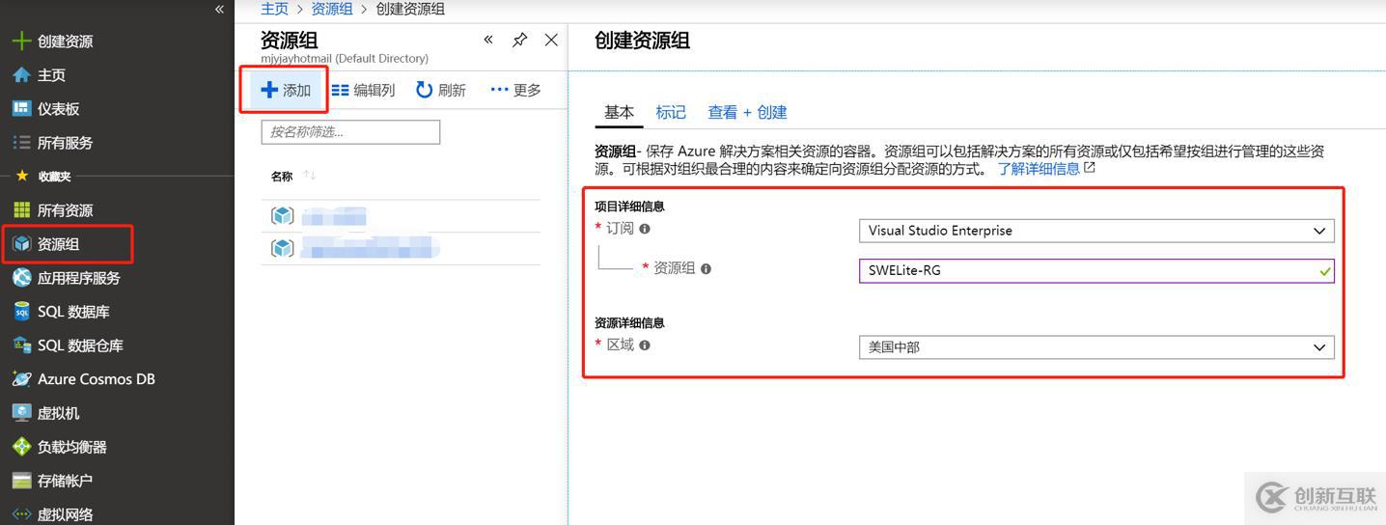Click the star icon beside 收藏夹

point(21,177)
